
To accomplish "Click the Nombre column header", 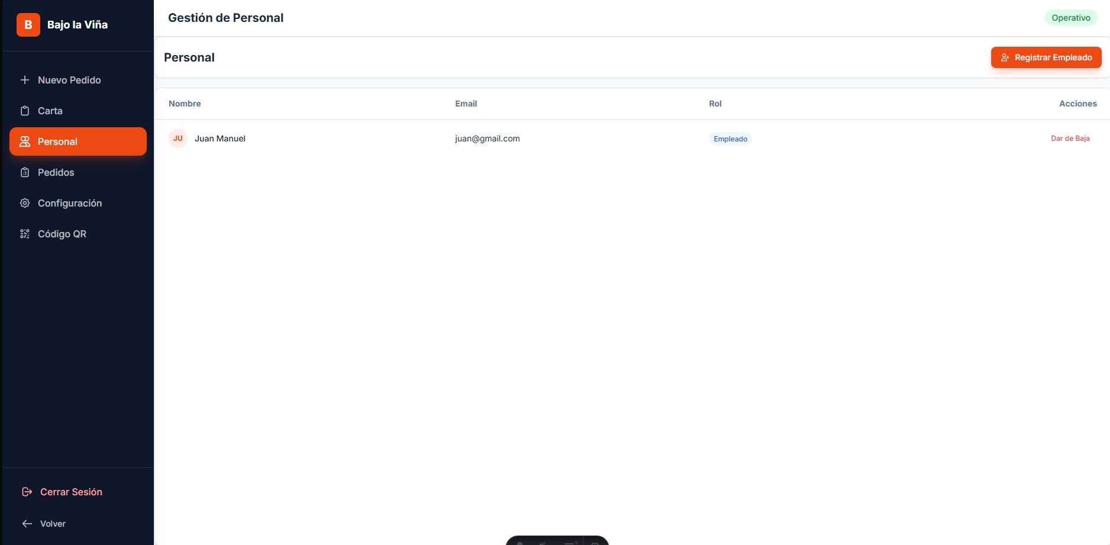I will click(185, 104).
